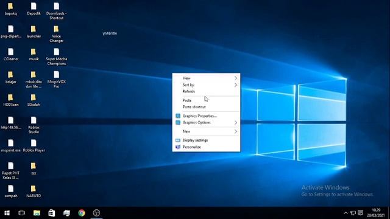Open the network status tray icon
Viewport: 390px width, 219px height.
coord(353,213)
